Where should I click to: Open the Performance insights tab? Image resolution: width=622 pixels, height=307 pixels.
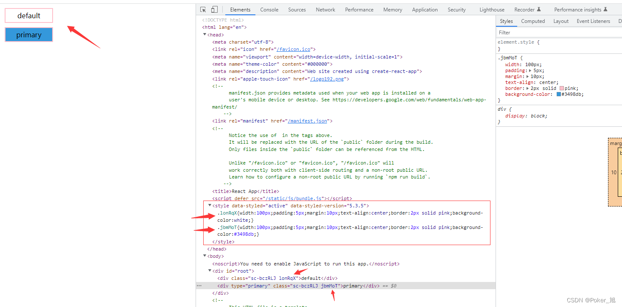click(581, 9)
